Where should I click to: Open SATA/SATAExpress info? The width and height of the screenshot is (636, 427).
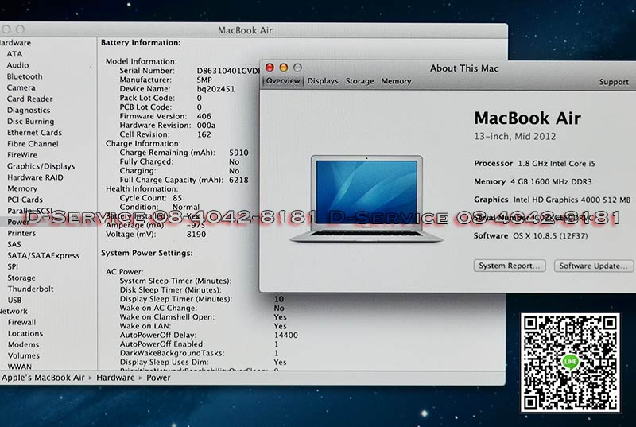click(44, 255)
